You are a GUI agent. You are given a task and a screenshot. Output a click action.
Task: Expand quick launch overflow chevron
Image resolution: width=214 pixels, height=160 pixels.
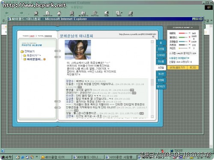click(x=37, y=157)
